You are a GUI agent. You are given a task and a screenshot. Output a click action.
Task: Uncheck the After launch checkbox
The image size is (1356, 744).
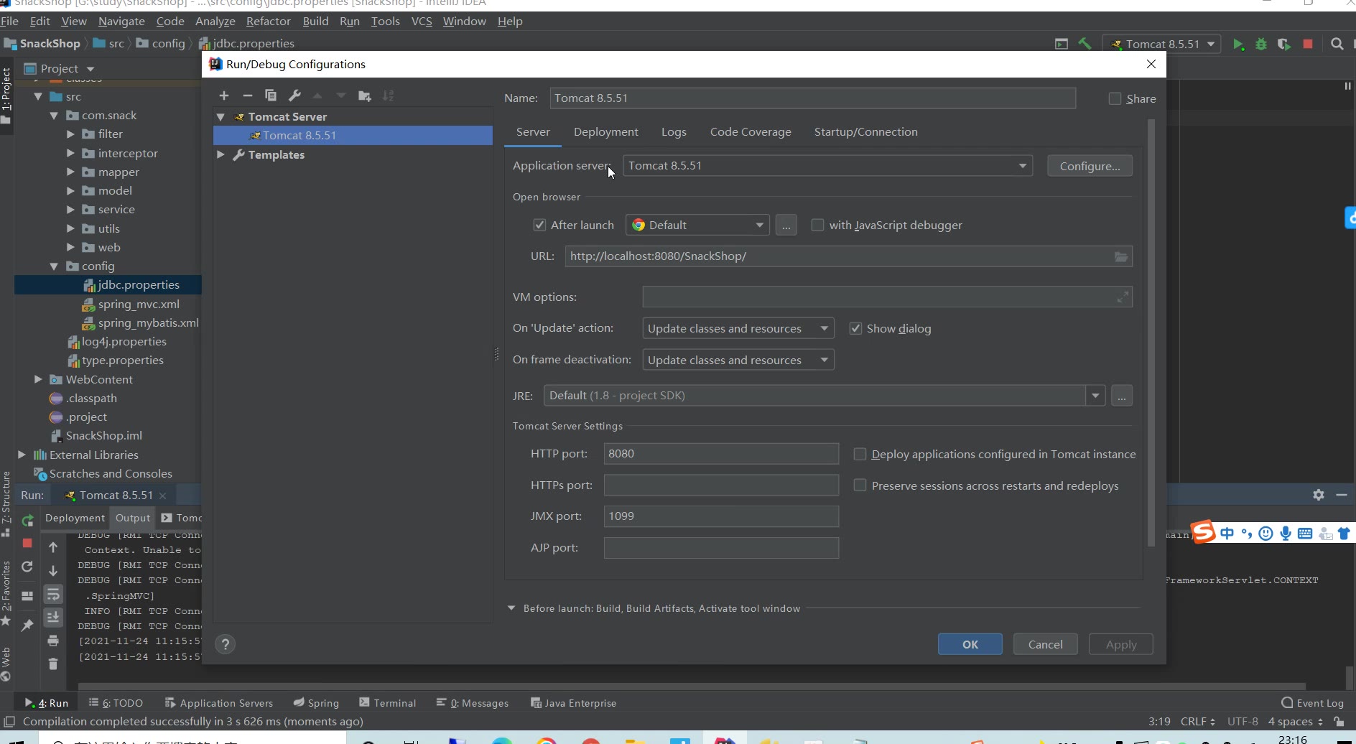tap(539, 225)
